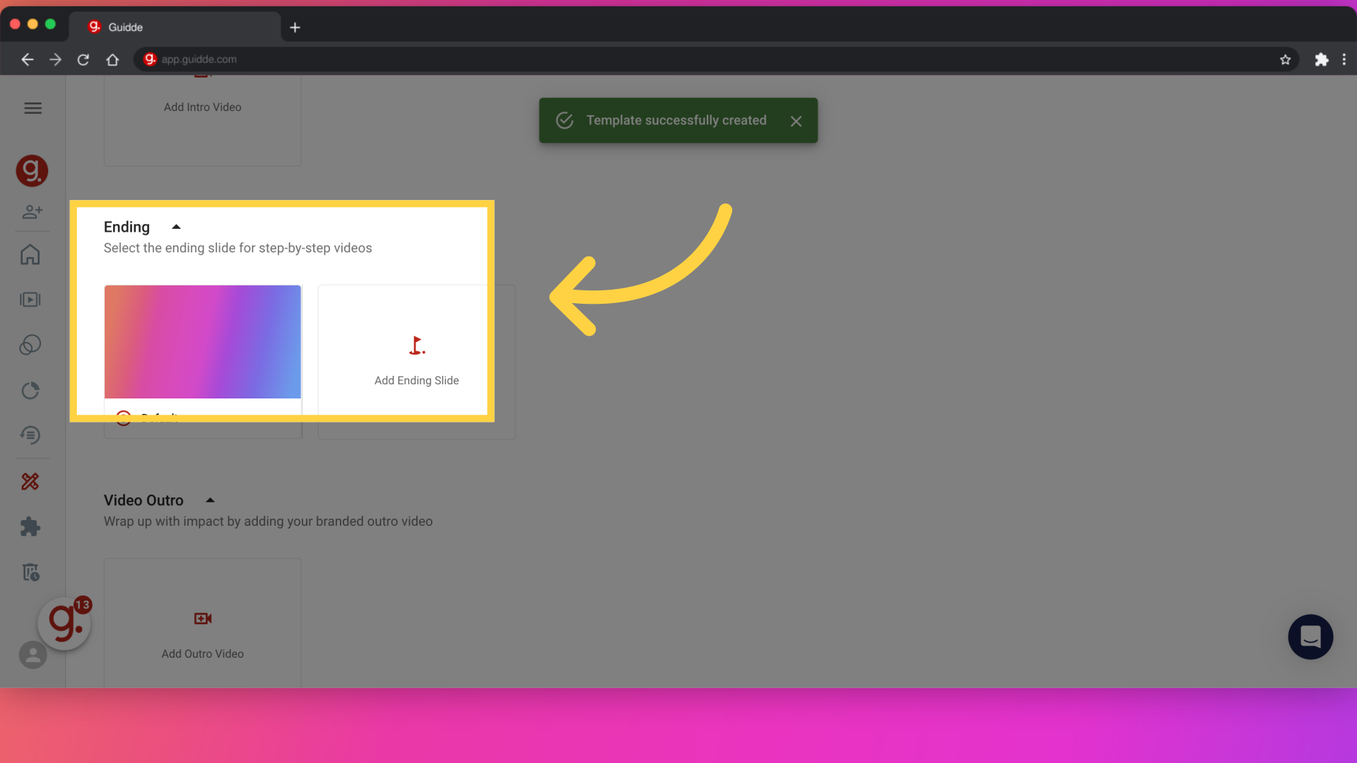Click the Guidde user profile avatar
The height and width of the screenshot is (763, 1357).
pyautogui.click(x=32, y=654)
